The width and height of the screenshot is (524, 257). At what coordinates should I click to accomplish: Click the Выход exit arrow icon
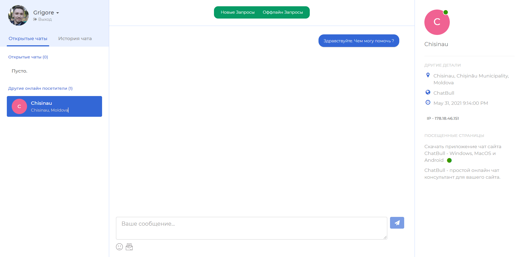(35, 19)
